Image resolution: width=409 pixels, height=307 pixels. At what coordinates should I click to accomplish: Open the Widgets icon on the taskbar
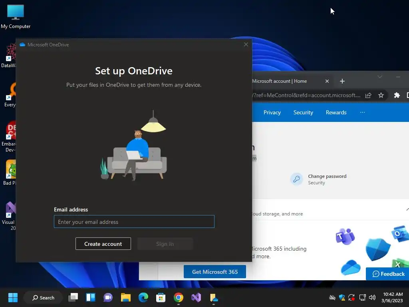tap(91, 297)
